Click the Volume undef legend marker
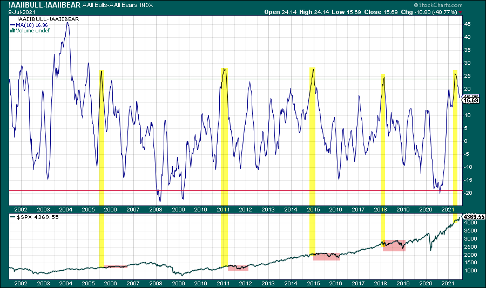 (12, 31)
